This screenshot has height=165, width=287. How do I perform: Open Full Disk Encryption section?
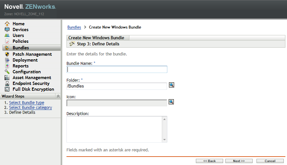[x=33, y=89]
